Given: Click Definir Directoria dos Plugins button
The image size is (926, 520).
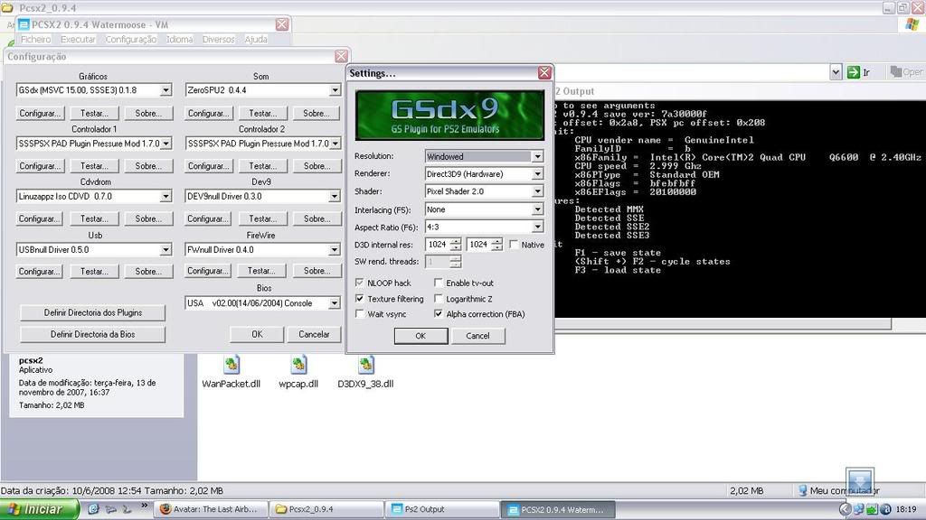Looking at the screenshot, I should (92, 312).
